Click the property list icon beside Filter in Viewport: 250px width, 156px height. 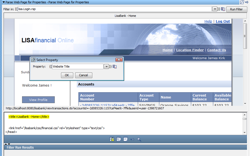(x=223, y=9)
